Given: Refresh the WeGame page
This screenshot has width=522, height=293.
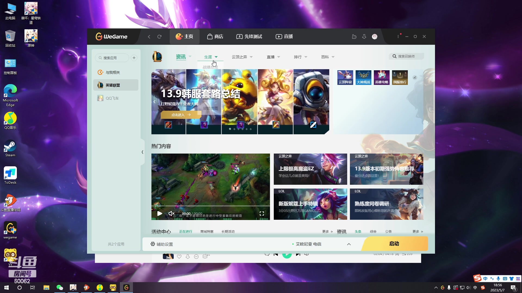Looking at the screenshot, I should (159, 37).
